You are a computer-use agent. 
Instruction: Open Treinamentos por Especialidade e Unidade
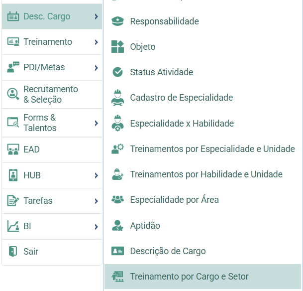pos(202,149)
